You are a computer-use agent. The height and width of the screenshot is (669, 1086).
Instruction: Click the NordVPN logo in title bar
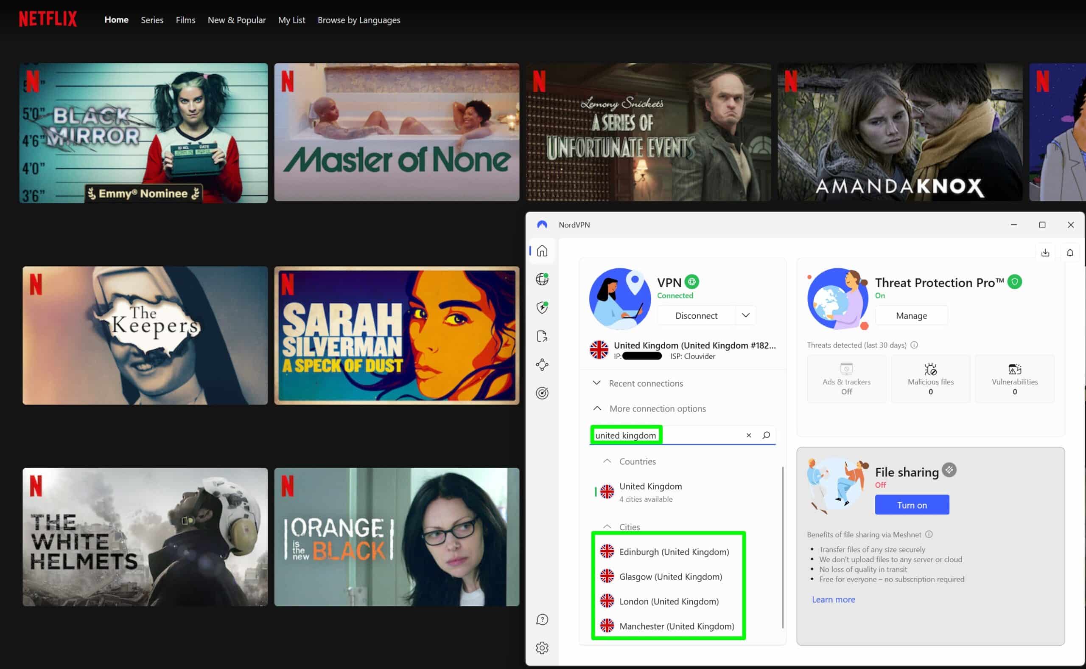542,225
